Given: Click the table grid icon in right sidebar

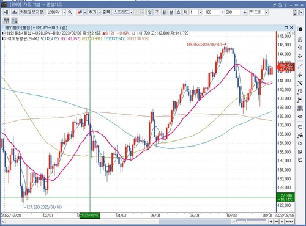Looking at the screenshot, I should click(x=300, y=108).
